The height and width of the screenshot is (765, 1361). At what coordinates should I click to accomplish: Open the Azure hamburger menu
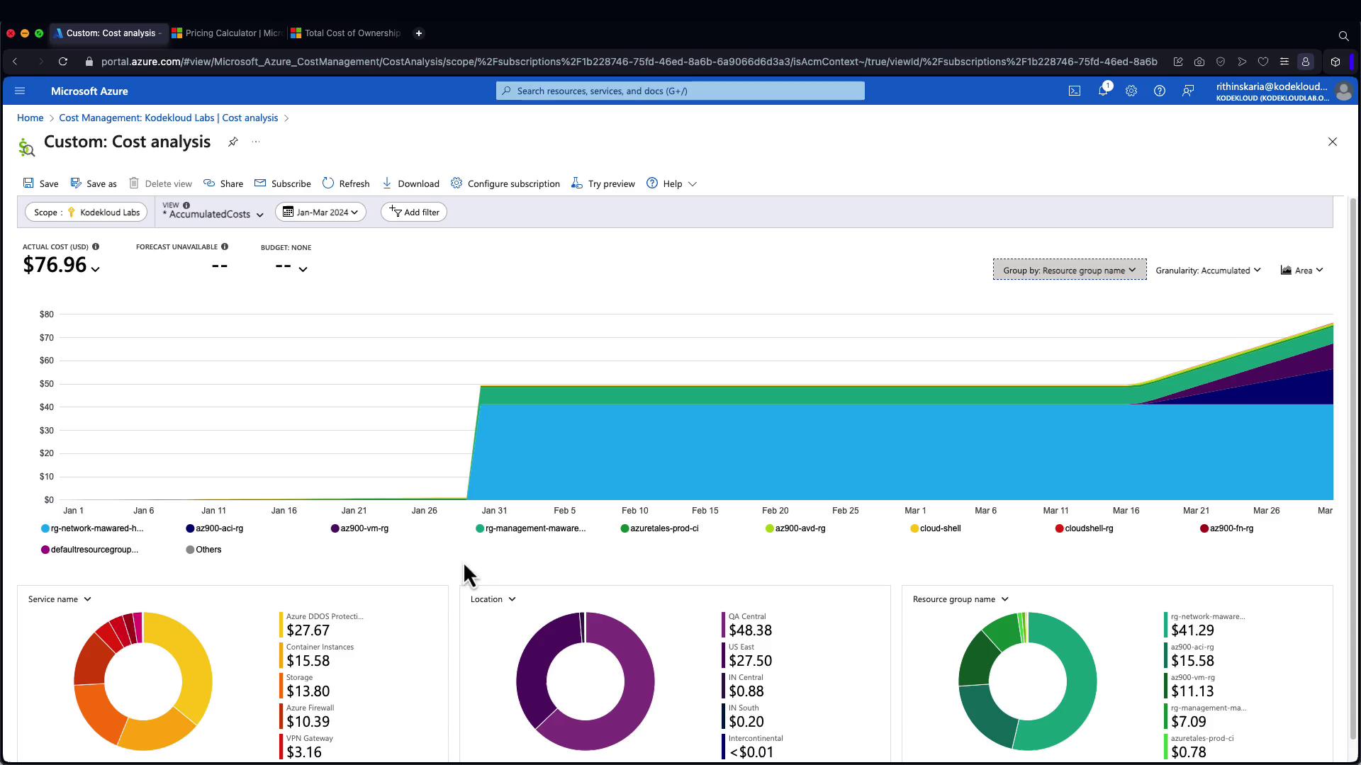(x=20, y=91)
